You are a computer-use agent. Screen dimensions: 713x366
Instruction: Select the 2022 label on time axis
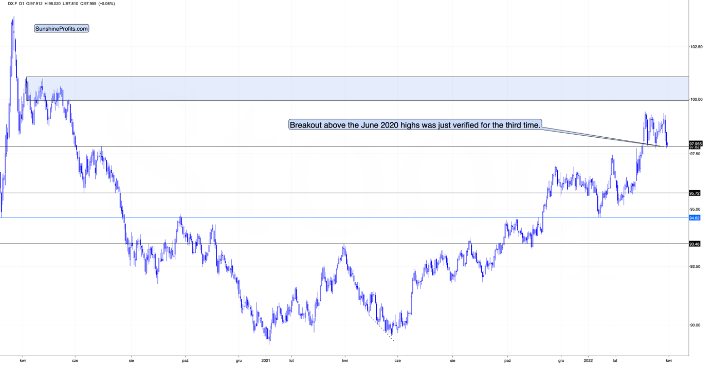click(588, 361)
